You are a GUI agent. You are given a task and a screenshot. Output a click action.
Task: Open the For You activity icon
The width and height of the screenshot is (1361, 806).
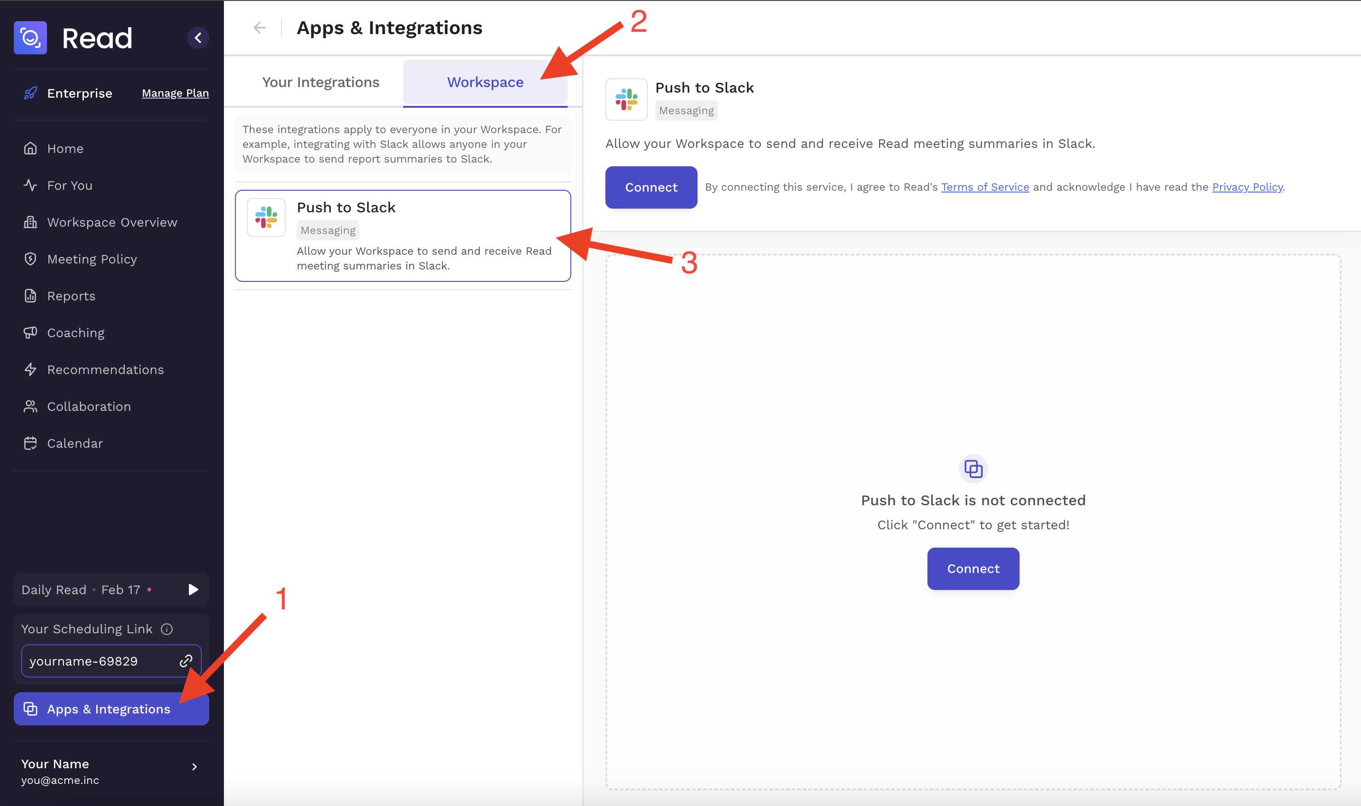(30, 185)
